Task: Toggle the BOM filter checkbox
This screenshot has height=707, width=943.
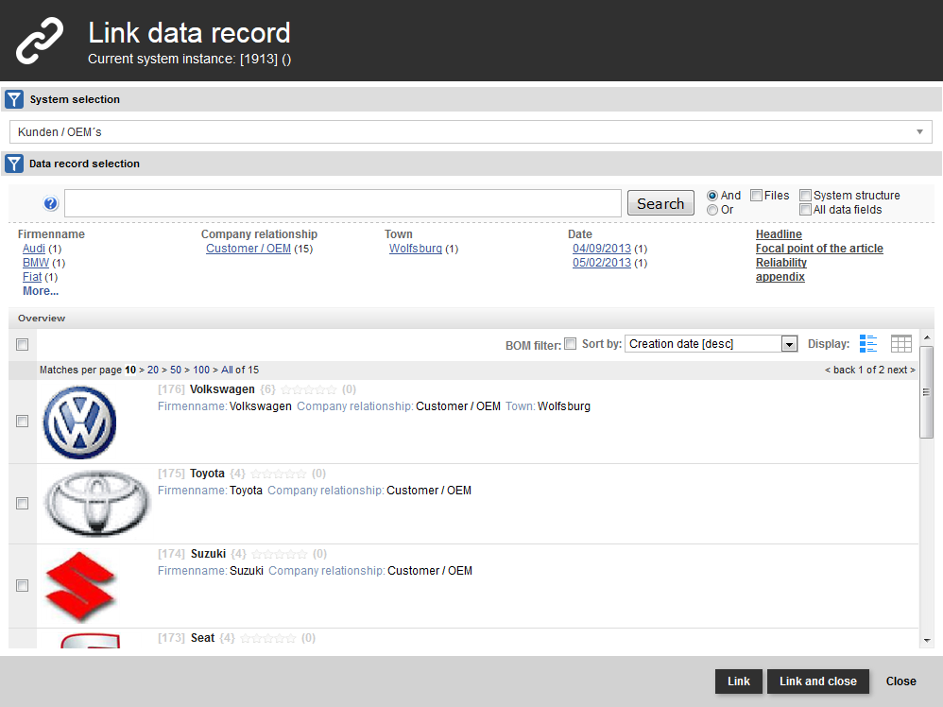Action: click(570, 343)
